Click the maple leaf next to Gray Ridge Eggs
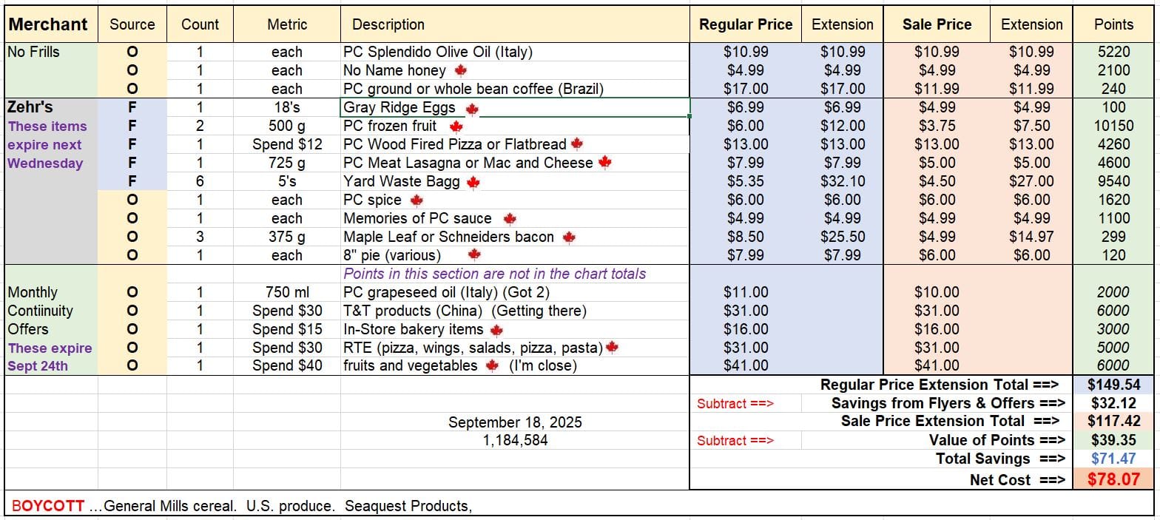This screenshot has height=520, width=1160. point(472,109)
